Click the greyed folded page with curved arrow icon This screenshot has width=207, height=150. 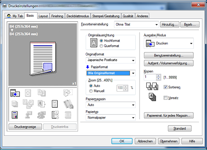[x=68, y=93]
